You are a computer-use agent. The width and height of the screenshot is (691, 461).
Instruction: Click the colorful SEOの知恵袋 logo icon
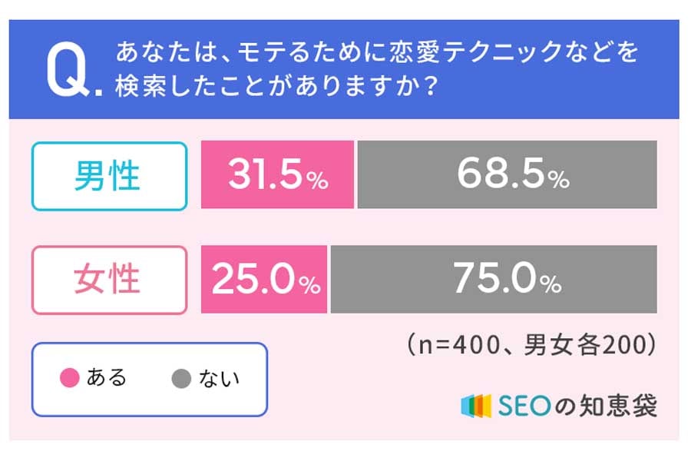click(x=474, y=405)
